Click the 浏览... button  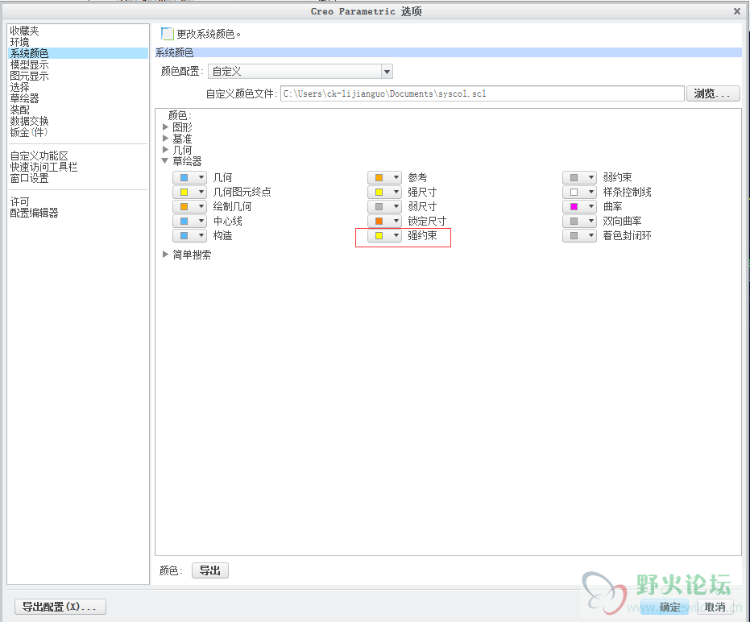[x=713, y=93]
